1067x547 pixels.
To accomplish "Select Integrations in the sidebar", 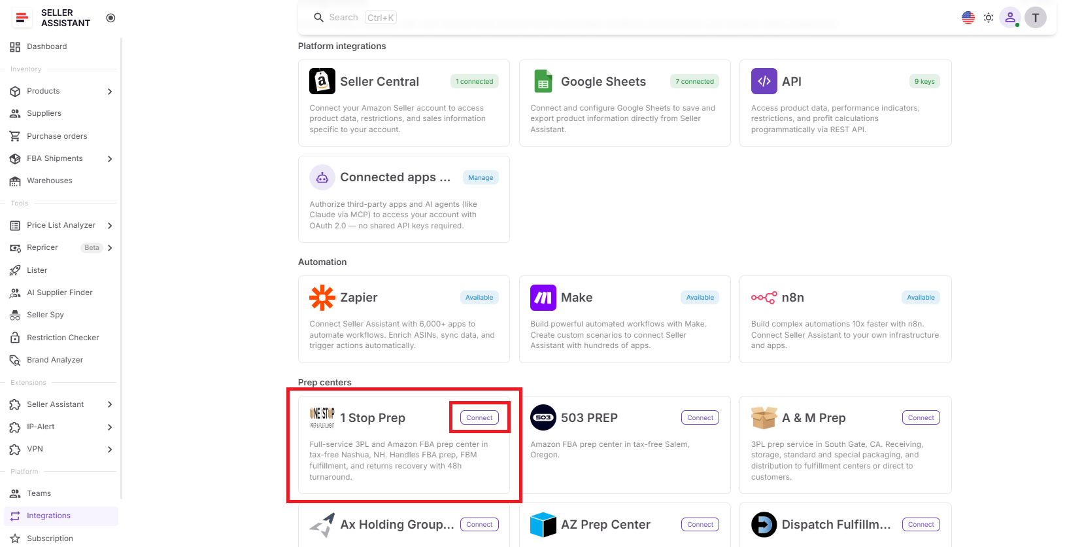I will click(61, 516).
